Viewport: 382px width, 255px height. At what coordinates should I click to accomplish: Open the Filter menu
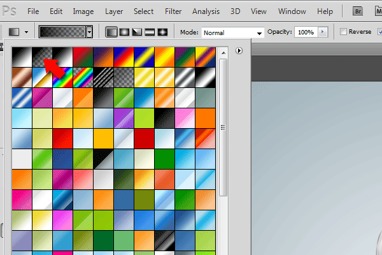173,11
